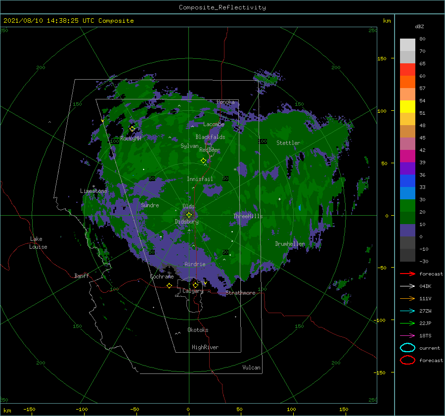Screen dimensions: 445x416
Task: Click the Limestone label
Action: [x=93, y=191]
